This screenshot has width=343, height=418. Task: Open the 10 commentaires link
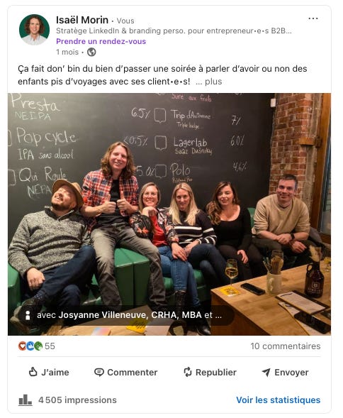point(285,346)
